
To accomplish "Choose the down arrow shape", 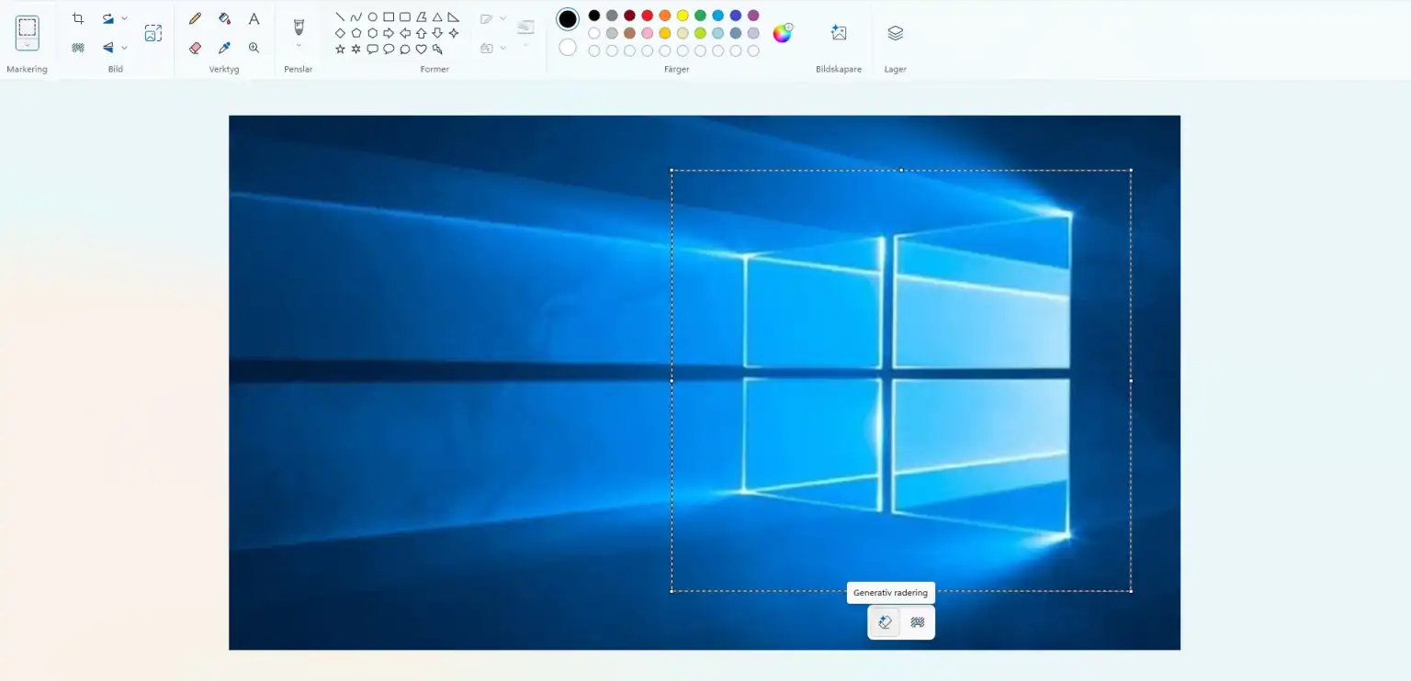I will 437,33.
